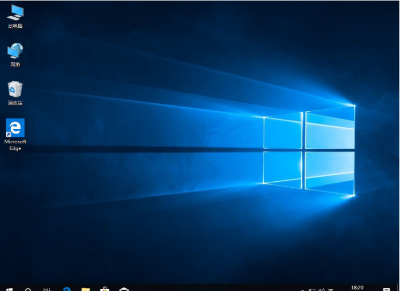Image resolution: width=401 pixels, height=291 pixels.
Task: Launch Edge from the taskbar
Action: 66,289
